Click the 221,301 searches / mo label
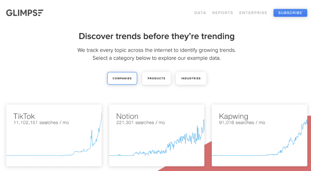 click(141, 123)
